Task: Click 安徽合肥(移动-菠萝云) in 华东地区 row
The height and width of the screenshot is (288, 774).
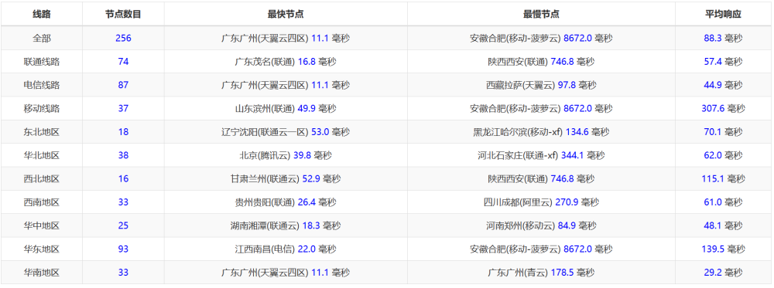Action: tap(515, 249)
